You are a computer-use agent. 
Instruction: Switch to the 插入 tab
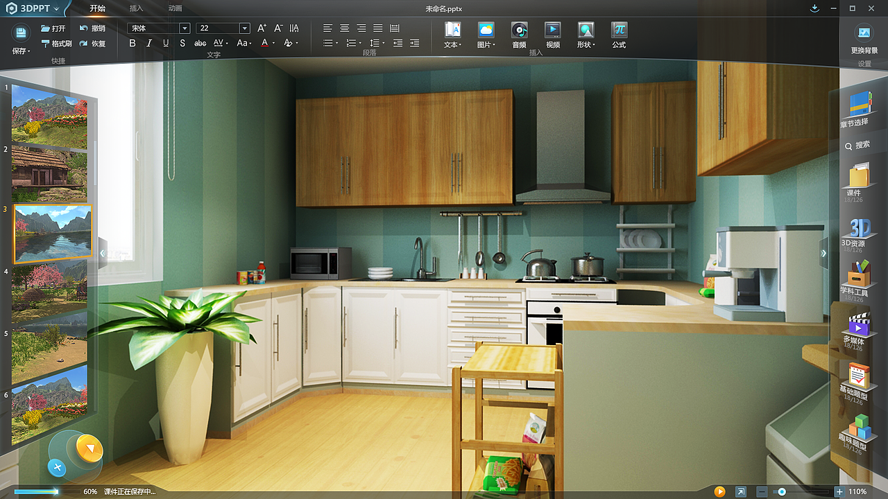136,8
